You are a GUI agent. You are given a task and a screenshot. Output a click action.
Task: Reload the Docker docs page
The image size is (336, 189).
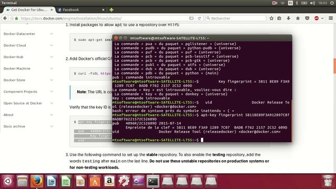pyautogui.click(x=199, y=18)
